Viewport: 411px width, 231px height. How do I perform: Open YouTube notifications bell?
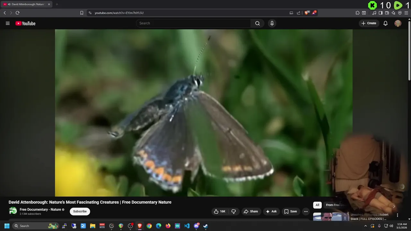pos(386,23)
